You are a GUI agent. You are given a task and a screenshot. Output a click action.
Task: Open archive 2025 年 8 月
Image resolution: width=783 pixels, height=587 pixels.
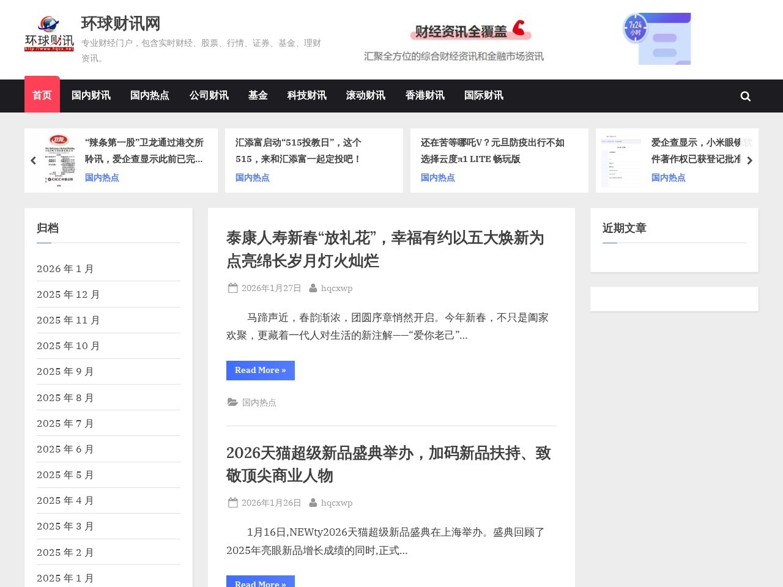pyautogui.click(x=65, y=398)
